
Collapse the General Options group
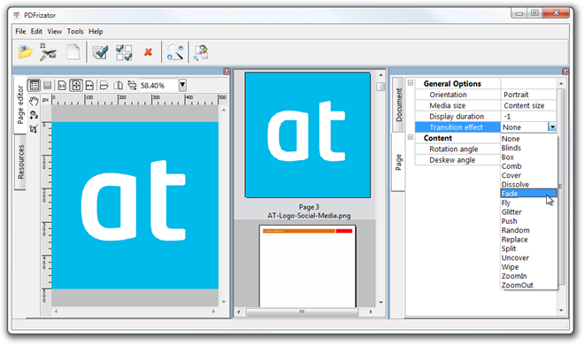[x=410, y=83]
